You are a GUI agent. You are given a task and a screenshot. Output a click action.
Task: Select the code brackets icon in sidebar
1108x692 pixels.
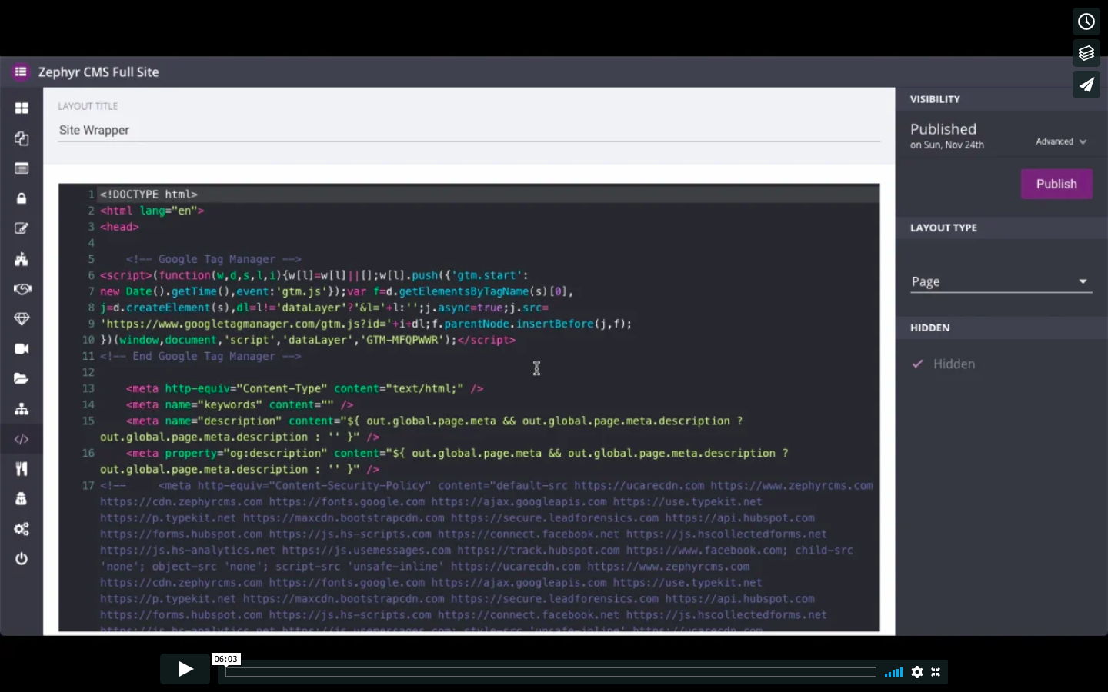click(22, 439)
